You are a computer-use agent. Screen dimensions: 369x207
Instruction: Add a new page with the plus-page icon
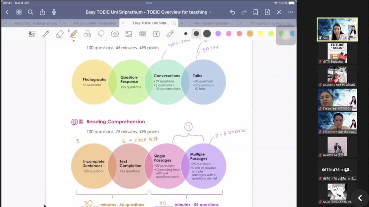pyautogui.click(x=267, y=12)
